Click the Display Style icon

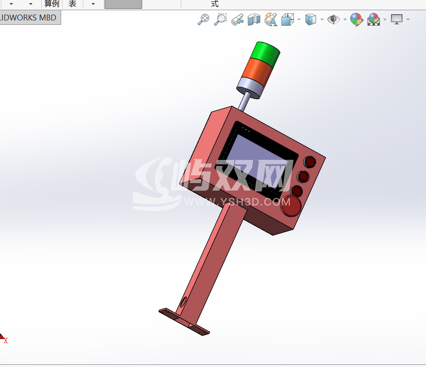pyautogui.click(x=311, y=20)
